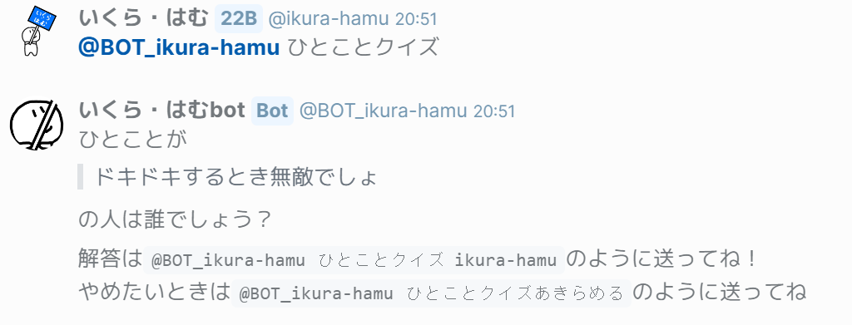
Task: Click the code snippet ending with ikura-hamu
Action: pos(354,260)
